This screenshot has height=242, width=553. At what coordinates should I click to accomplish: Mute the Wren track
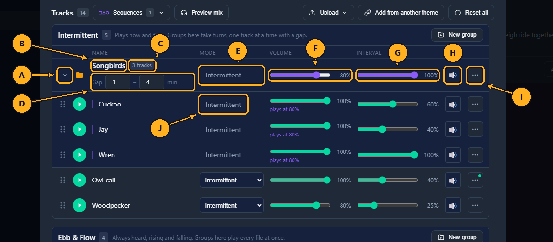point(453,155)
